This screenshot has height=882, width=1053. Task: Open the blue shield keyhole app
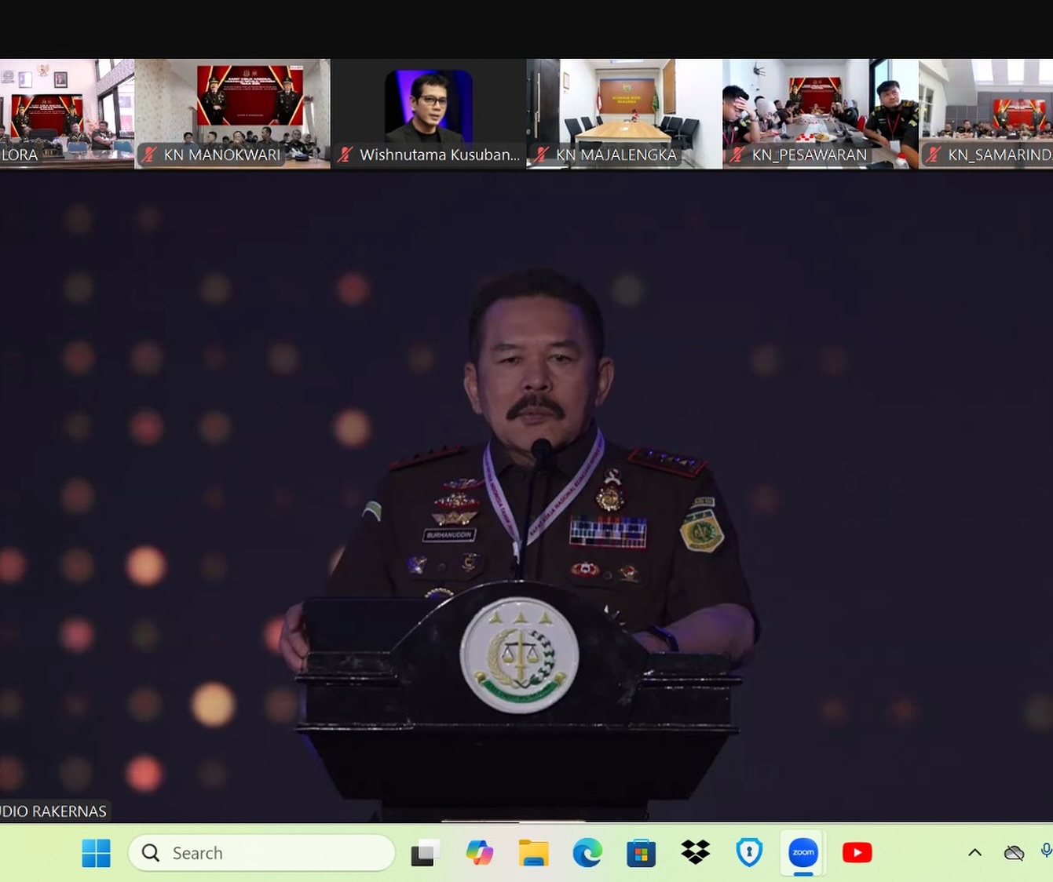[749, 852]
